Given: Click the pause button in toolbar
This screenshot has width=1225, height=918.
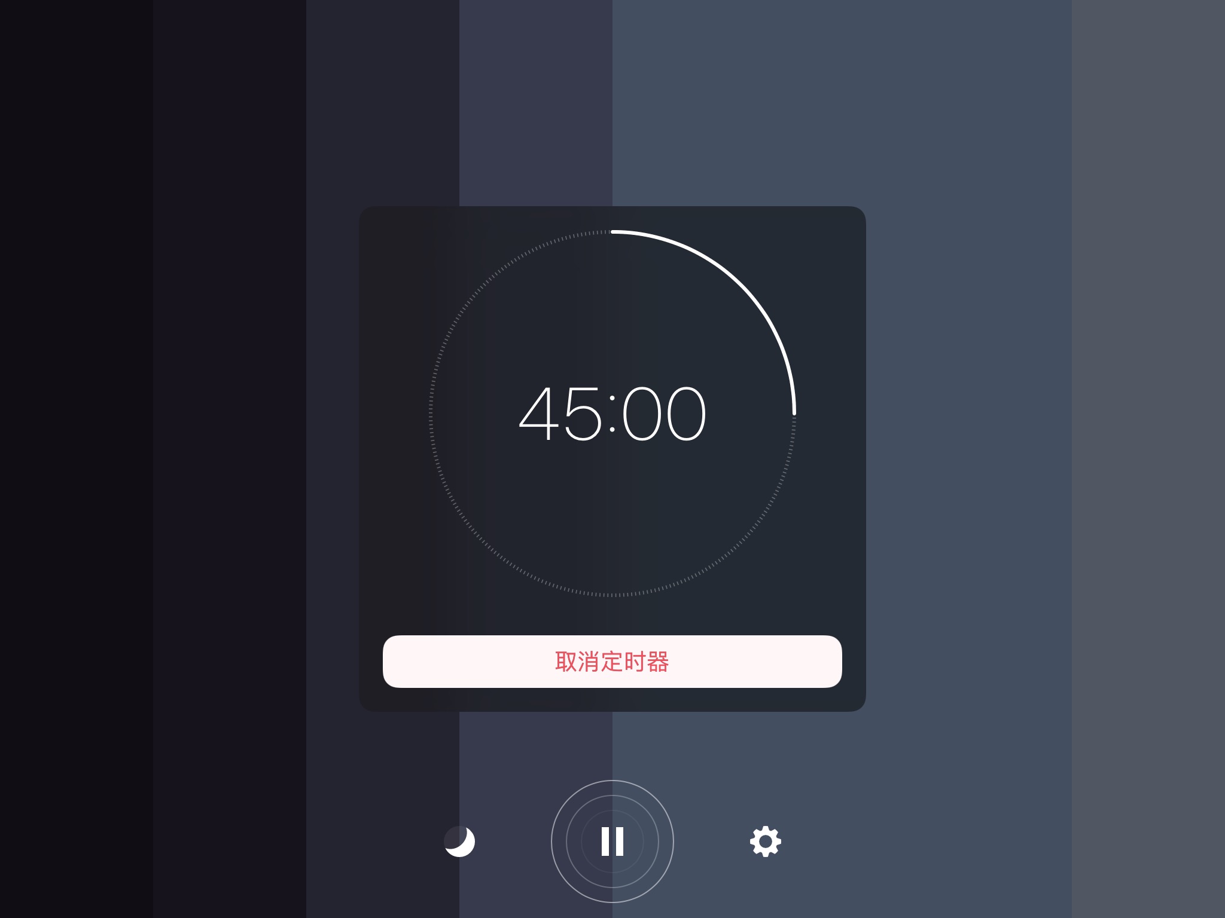Looking at the screenshot, I should click(612, 841).
